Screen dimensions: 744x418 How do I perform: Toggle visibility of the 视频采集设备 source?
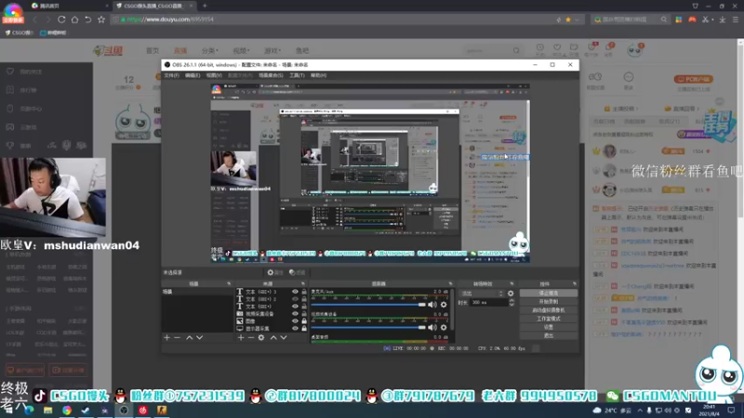tap(295, 314)
